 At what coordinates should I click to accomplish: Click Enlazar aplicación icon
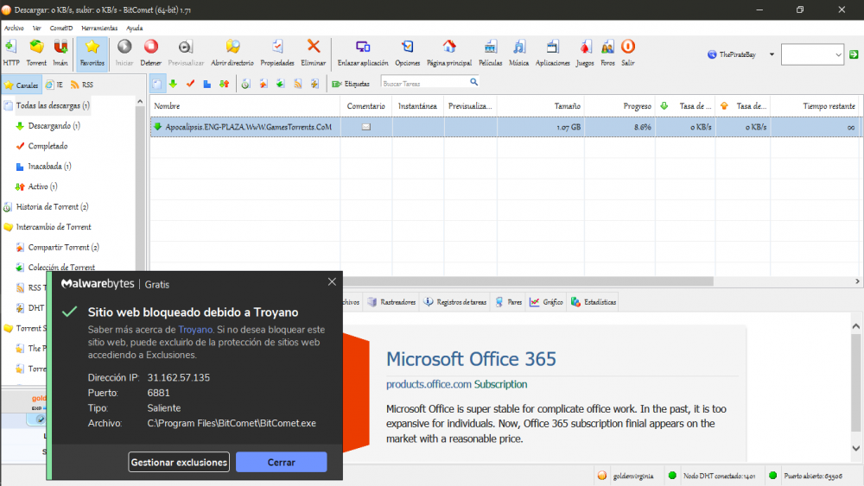pyautogui.click(x=363, y=53)
